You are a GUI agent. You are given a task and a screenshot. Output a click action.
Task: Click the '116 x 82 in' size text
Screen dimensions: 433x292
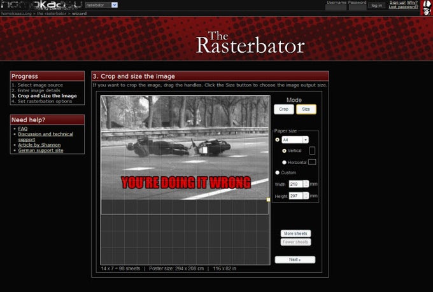225,268
